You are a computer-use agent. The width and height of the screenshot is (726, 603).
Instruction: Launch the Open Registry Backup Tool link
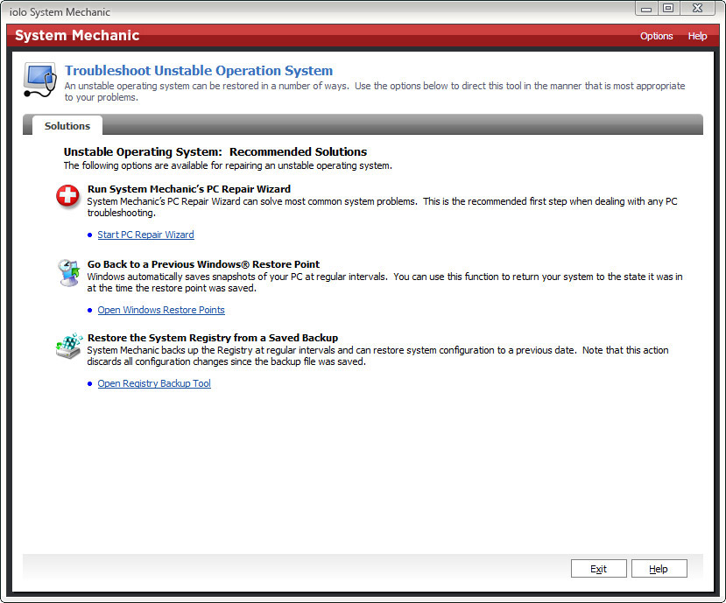coord(154,383)
